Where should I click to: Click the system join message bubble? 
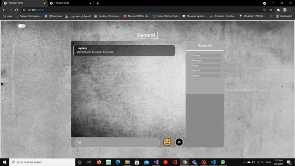click(124, 50)
